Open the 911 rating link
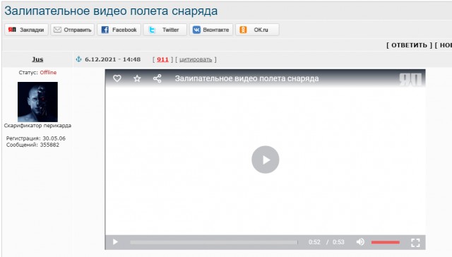The width and height of the screenshot is (452, 257). pos(162,59)
